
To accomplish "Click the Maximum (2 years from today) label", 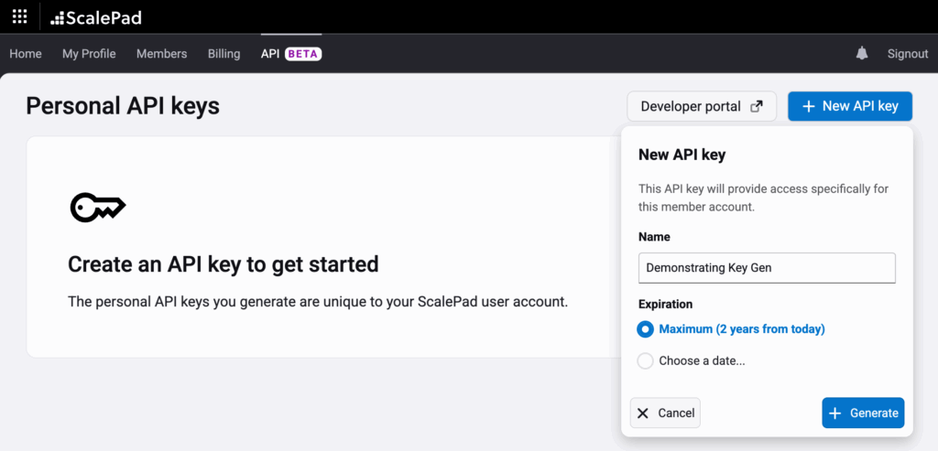I will [x=742, y=329].
